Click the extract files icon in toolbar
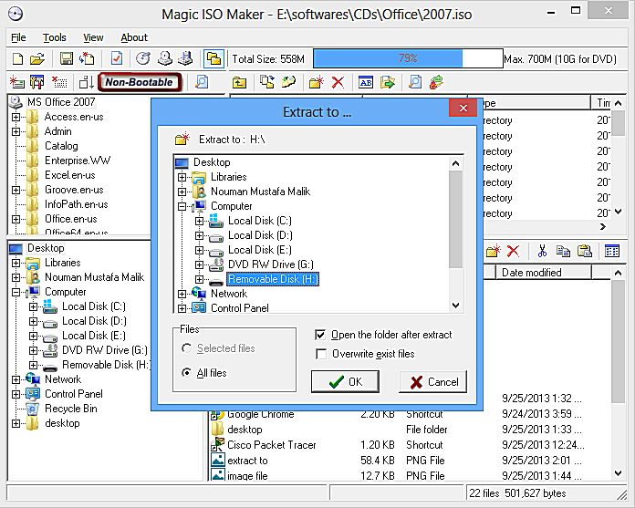 coord(288,82)
